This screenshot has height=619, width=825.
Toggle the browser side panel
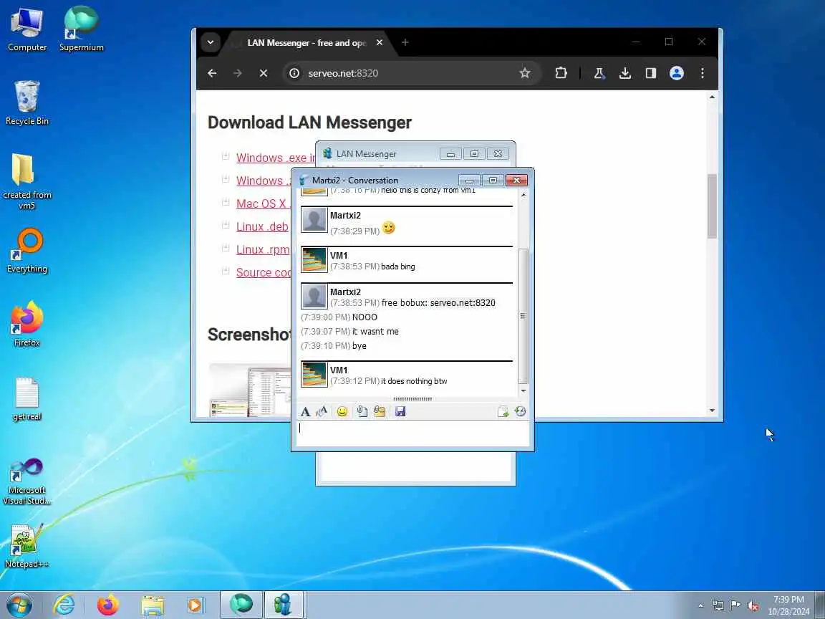[651, 73]
